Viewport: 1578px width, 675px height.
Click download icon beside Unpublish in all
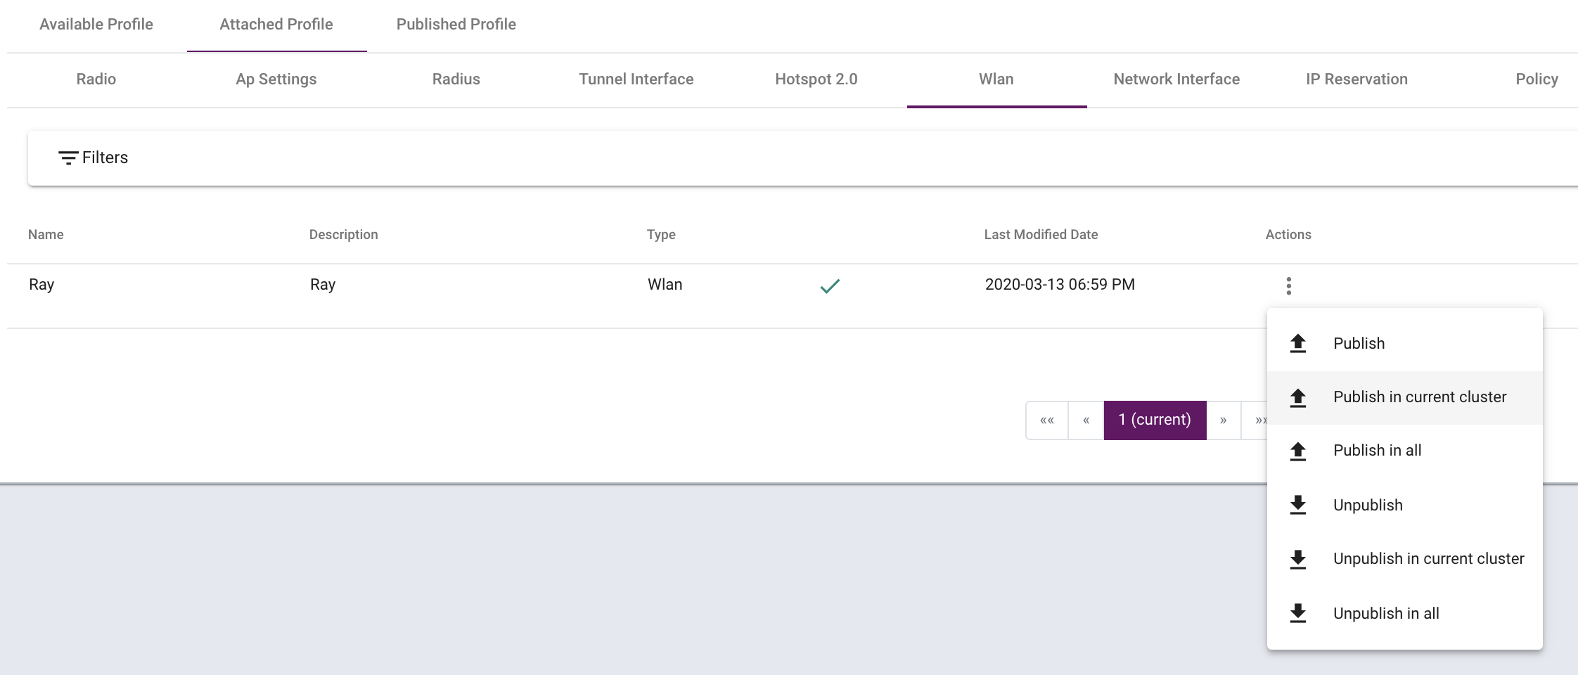pos(1298,613)
